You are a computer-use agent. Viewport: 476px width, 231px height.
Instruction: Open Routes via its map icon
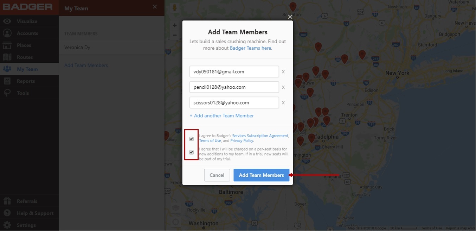point(7,57)
